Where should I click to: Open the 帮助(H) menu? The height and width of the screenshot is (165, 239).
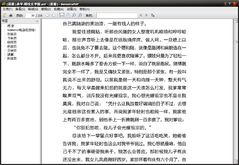pyautogui.click(x=84, y=9)
